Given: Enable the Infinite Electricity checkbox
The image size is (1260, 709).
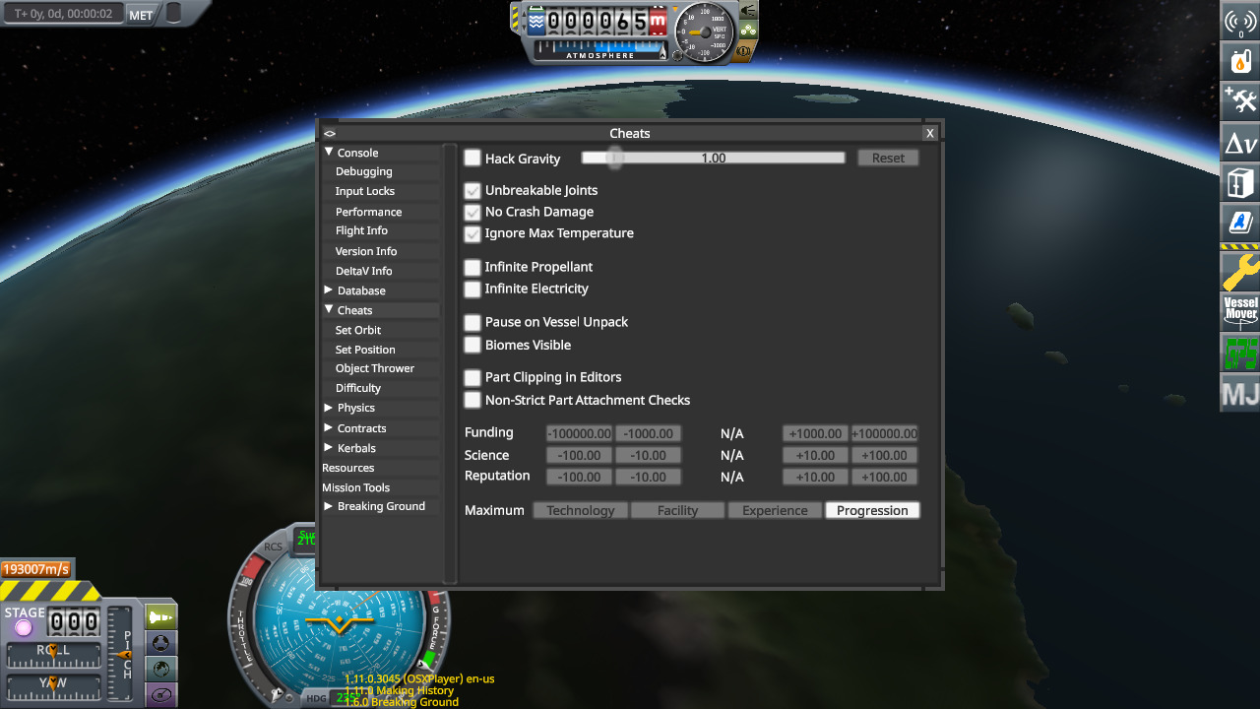Looking at the screenshot, I should [x=472, y=289].
